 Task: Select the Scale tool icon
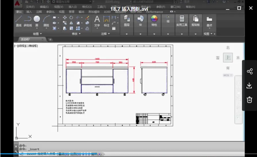tap(71, 29)
